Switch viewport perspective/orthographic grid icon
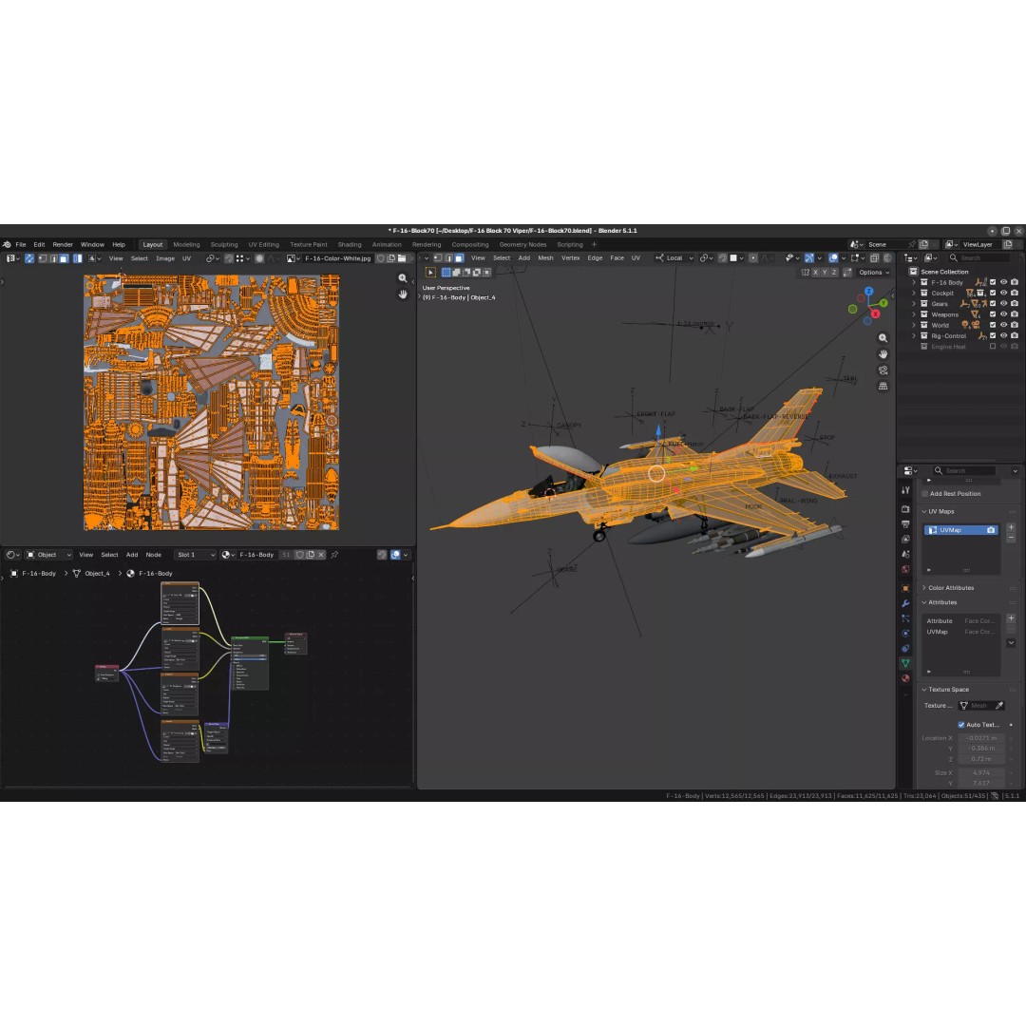The image size is (1026, 1026). point(883,386)
